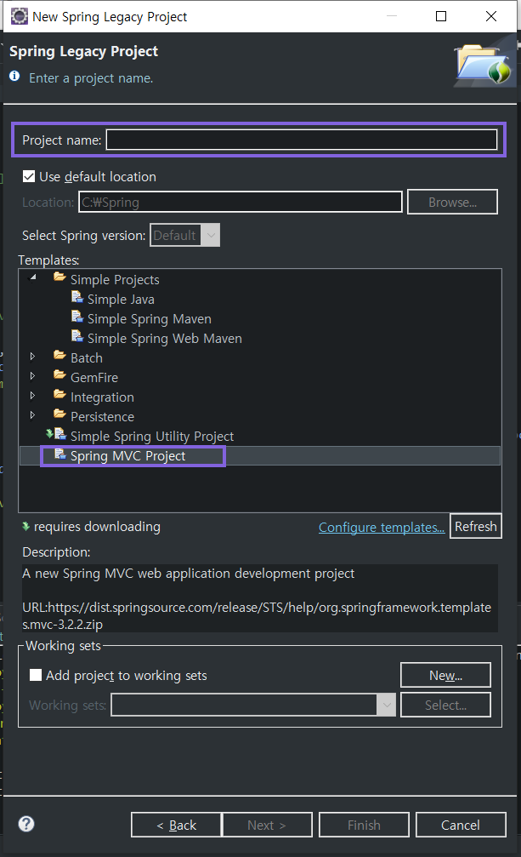
Task: Click the GemFire folder label
Action: [94, 378]
